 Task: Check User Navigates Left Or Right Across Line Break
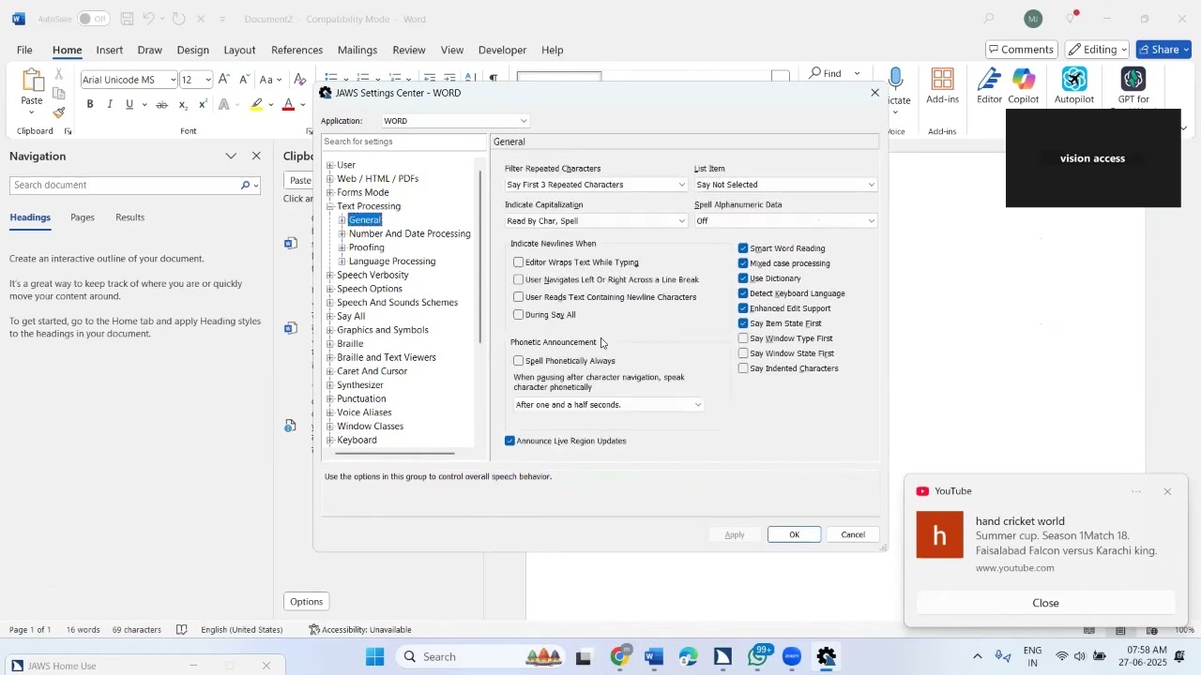(519, 279)
